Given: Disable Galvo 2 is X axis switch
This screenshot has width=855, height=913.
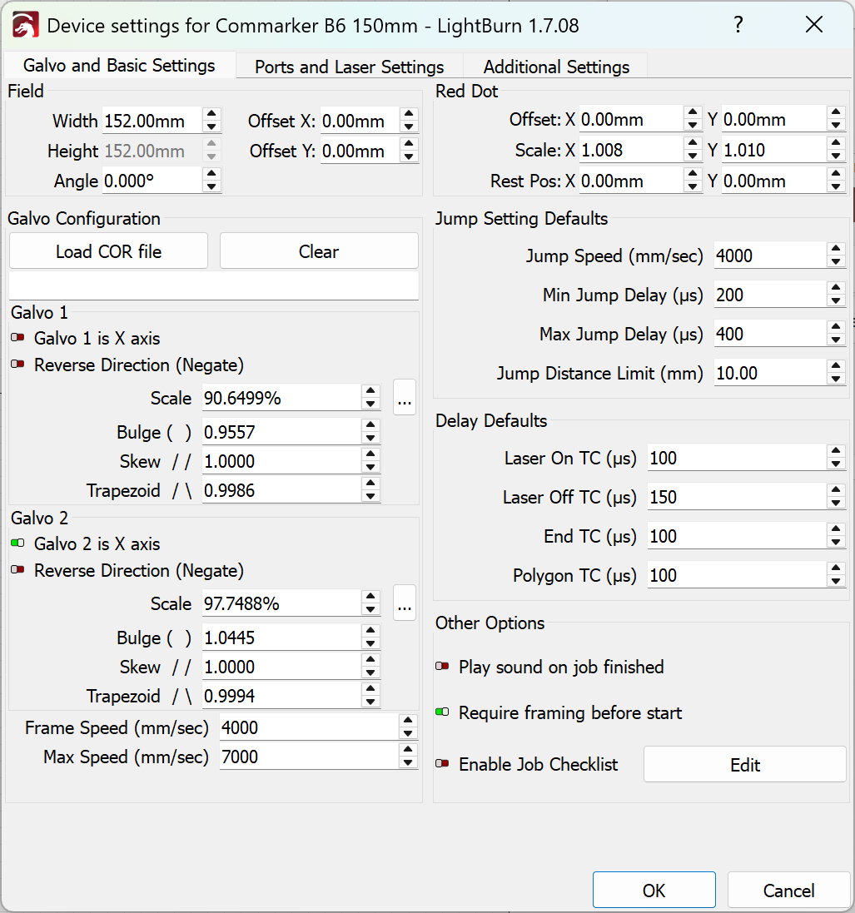Looking at the screenshot, I should tap(18, 544).
